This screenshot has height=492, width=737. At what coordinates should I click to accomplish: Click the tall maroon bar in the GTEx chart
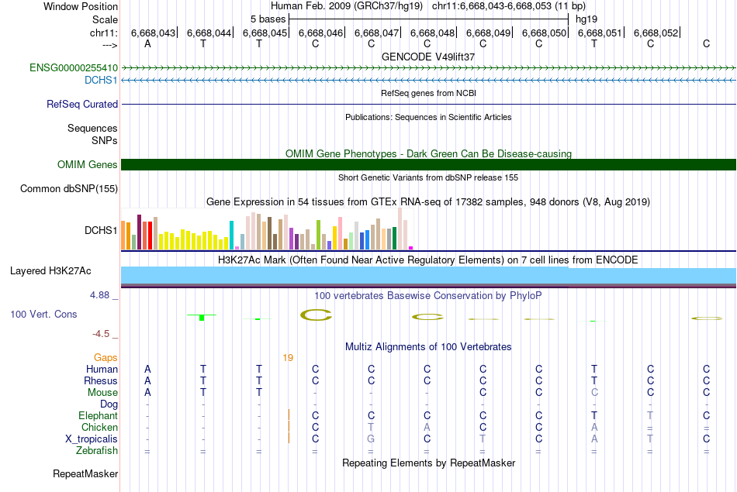click(139, 232)
